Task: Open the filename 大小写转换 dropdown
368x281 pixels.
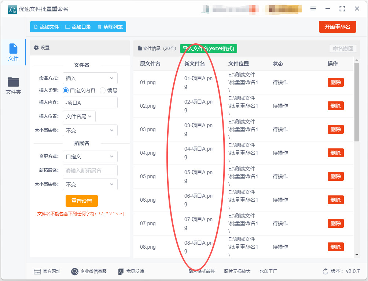Action: tap(90, 130)
